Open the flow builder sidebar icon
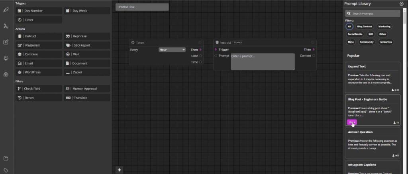The width and height of the screenshot is (408, 174). click(6, 26)
